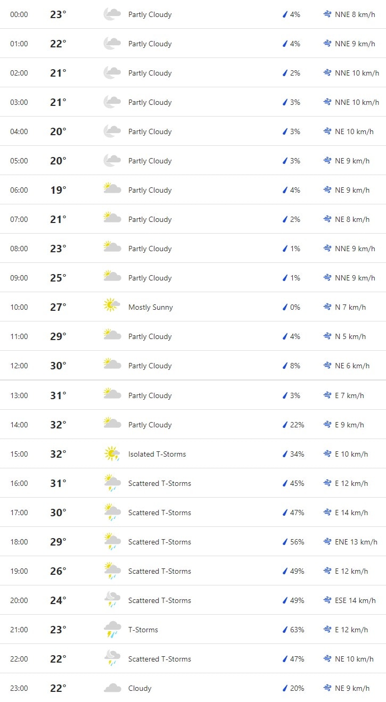Click the 00:00 night partly cloudy icon

pos(112,14)
